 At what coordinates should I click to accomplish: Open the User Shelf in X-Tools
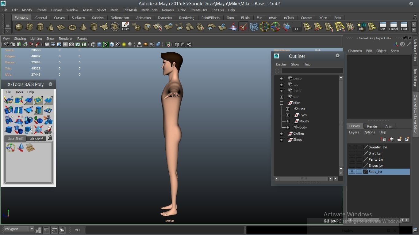click(15, 139)
